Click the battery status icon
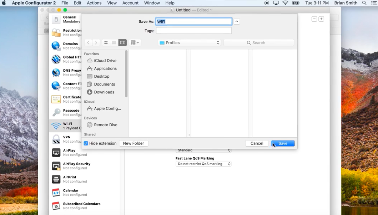 tap(296, 3)
